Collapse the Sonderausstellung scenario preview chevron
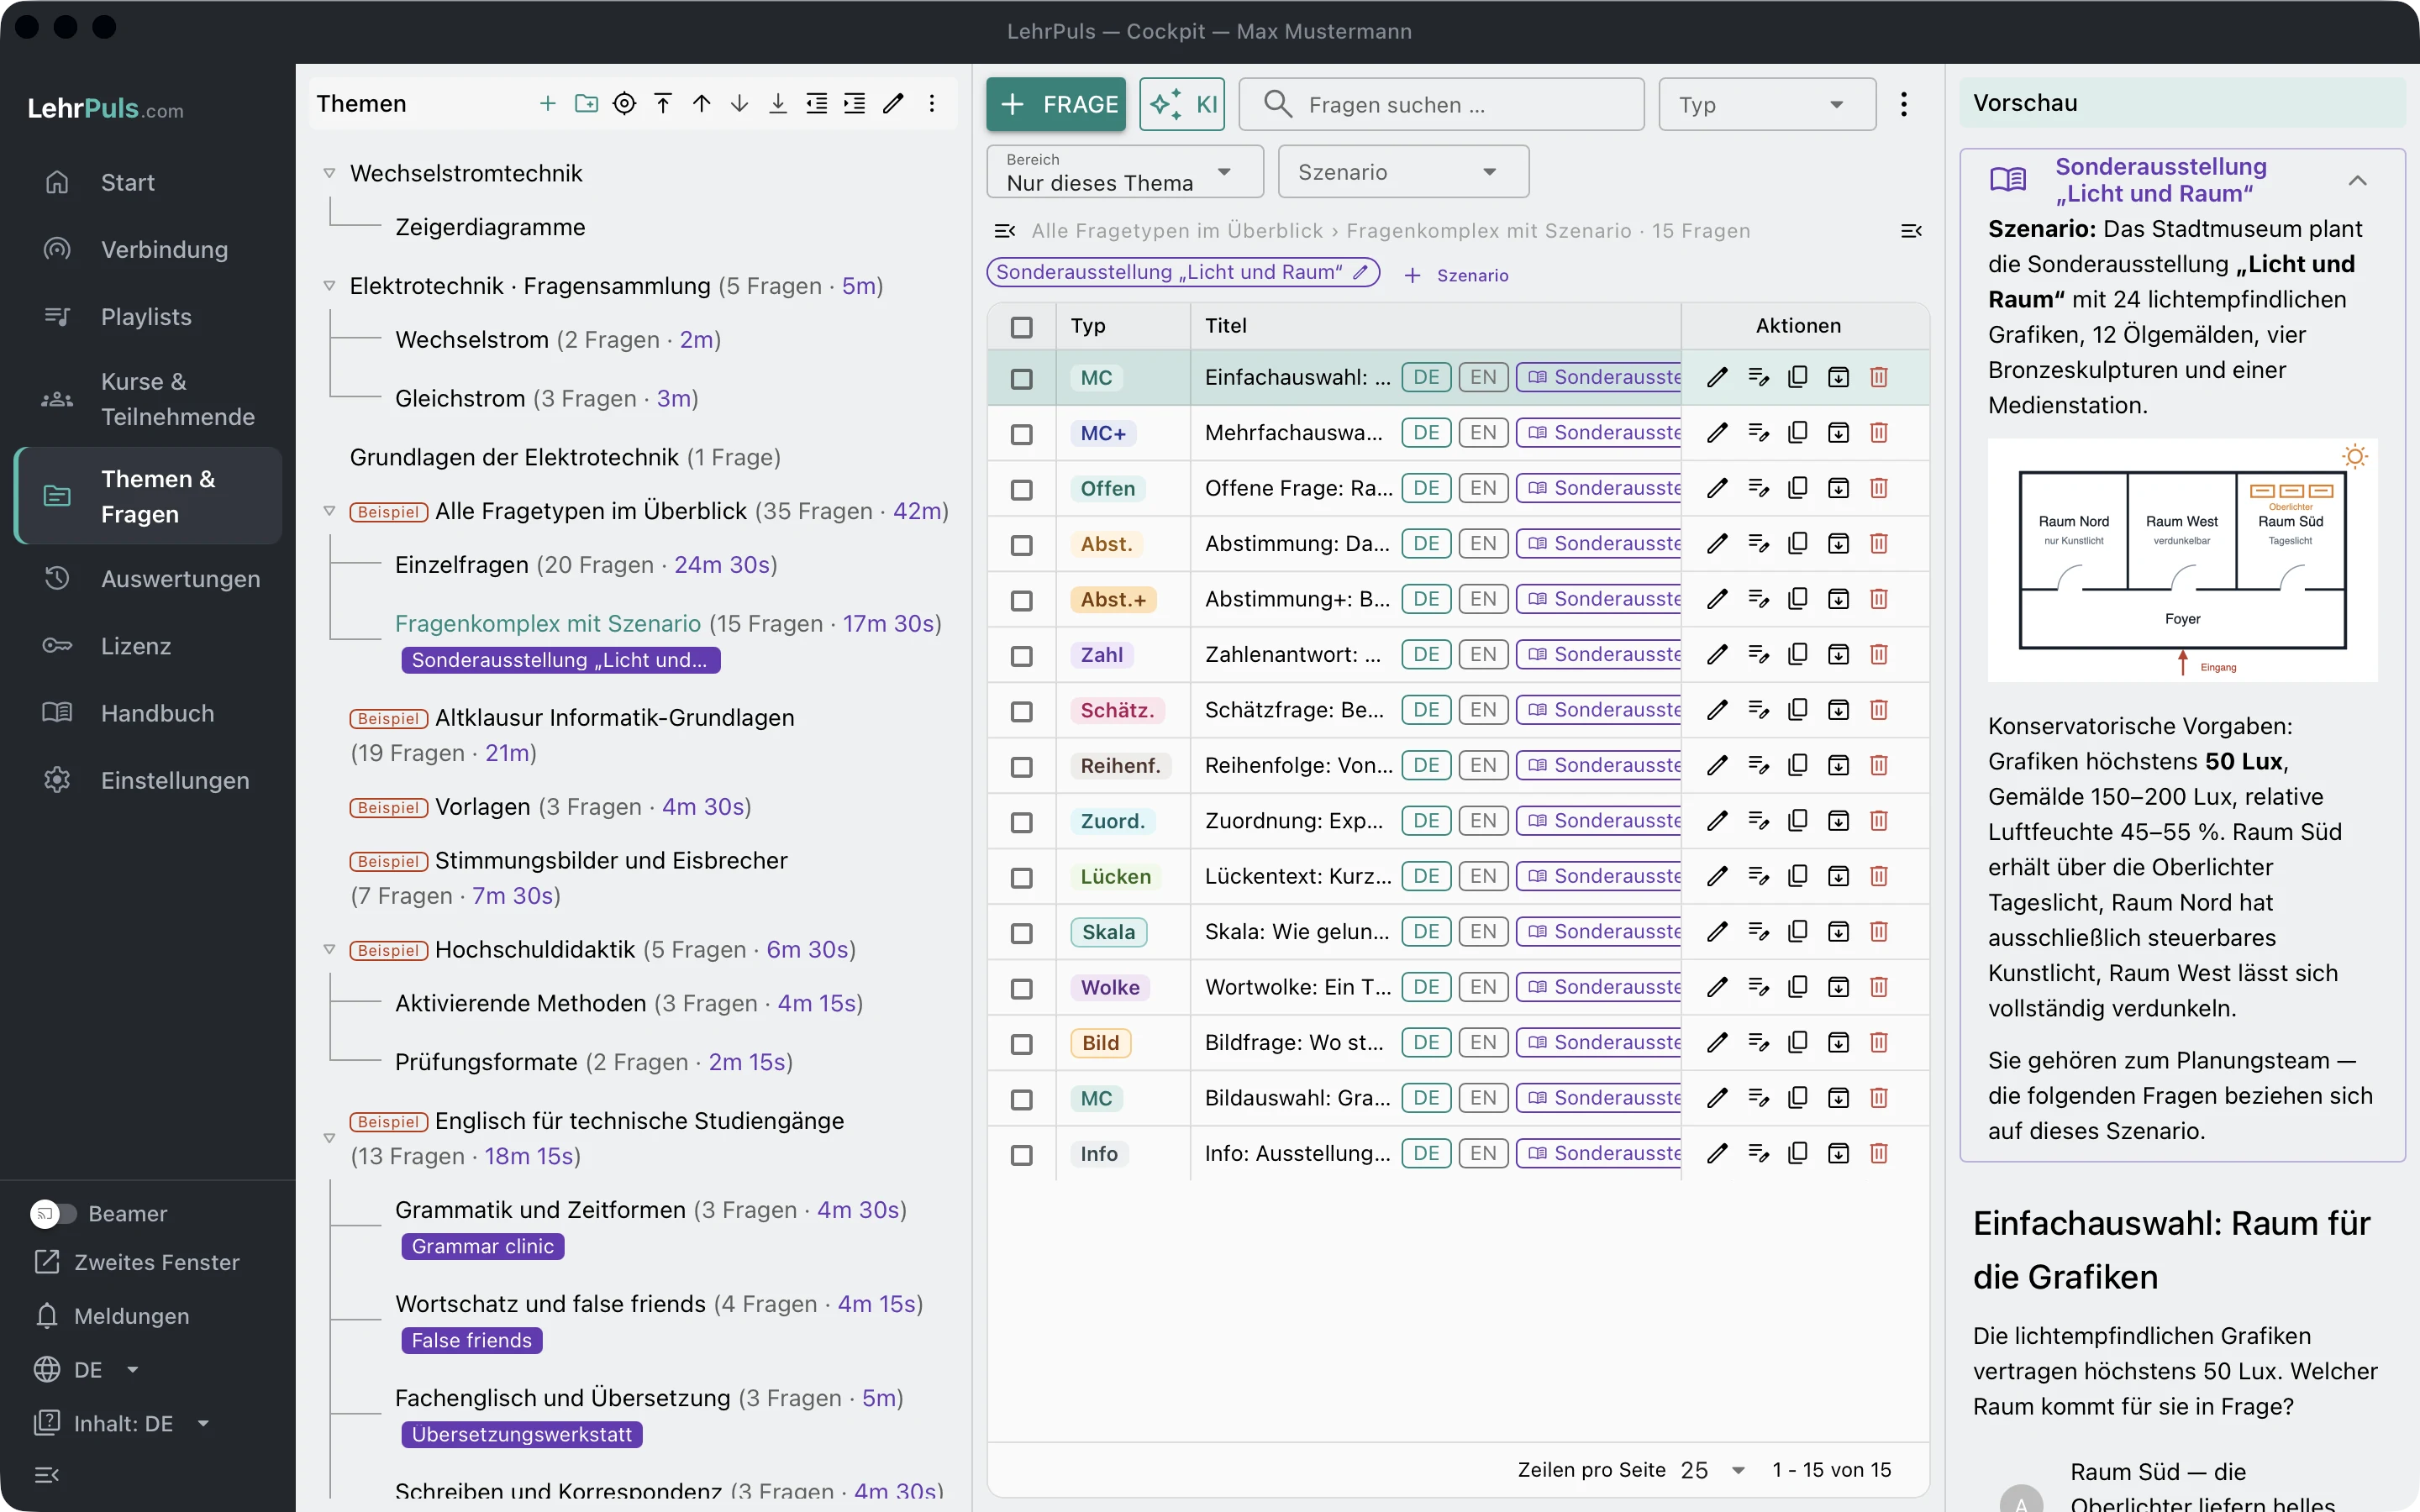Image resolution: width=2420 pixels, height=1512 pixels. [x=2357, y=181]
